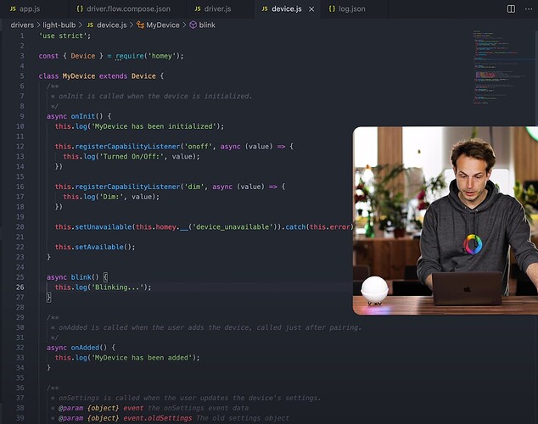538x424 pixels.
Task: Click line number 32 in the gutter
Action: click(20, 348)
